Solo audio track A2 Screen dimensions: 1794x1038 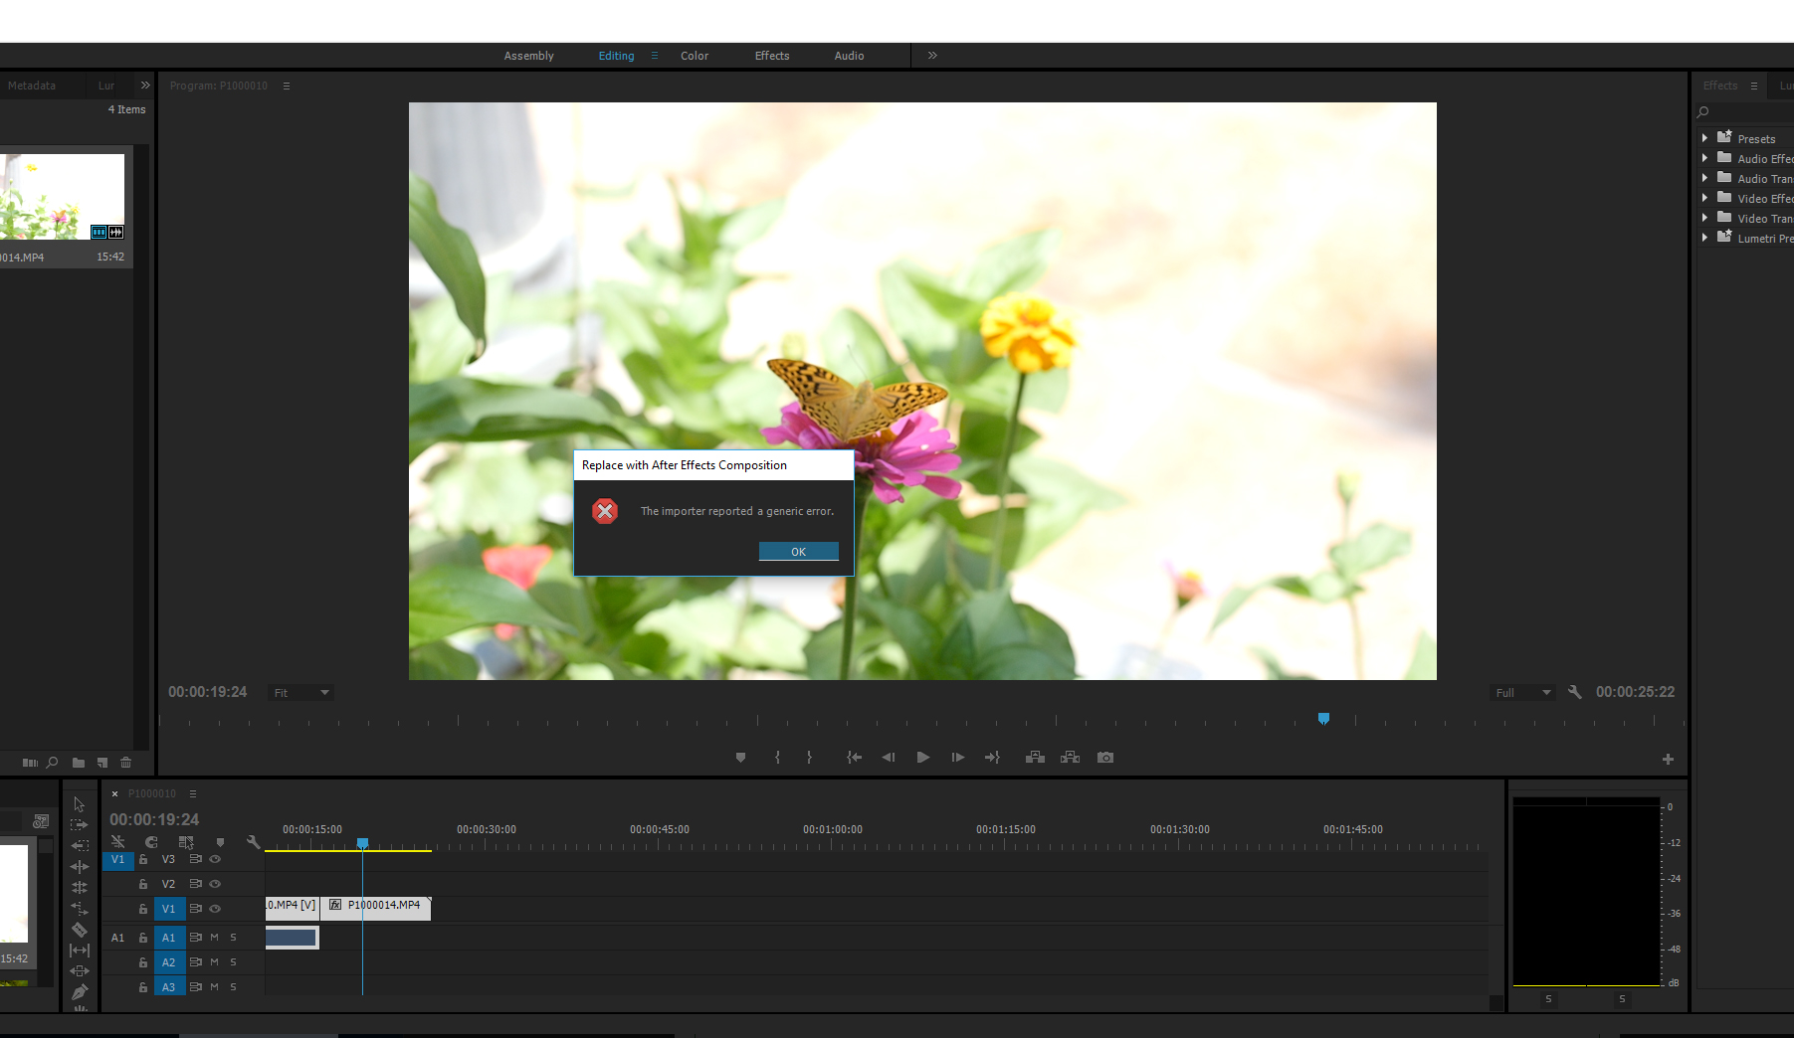(233, 962)
